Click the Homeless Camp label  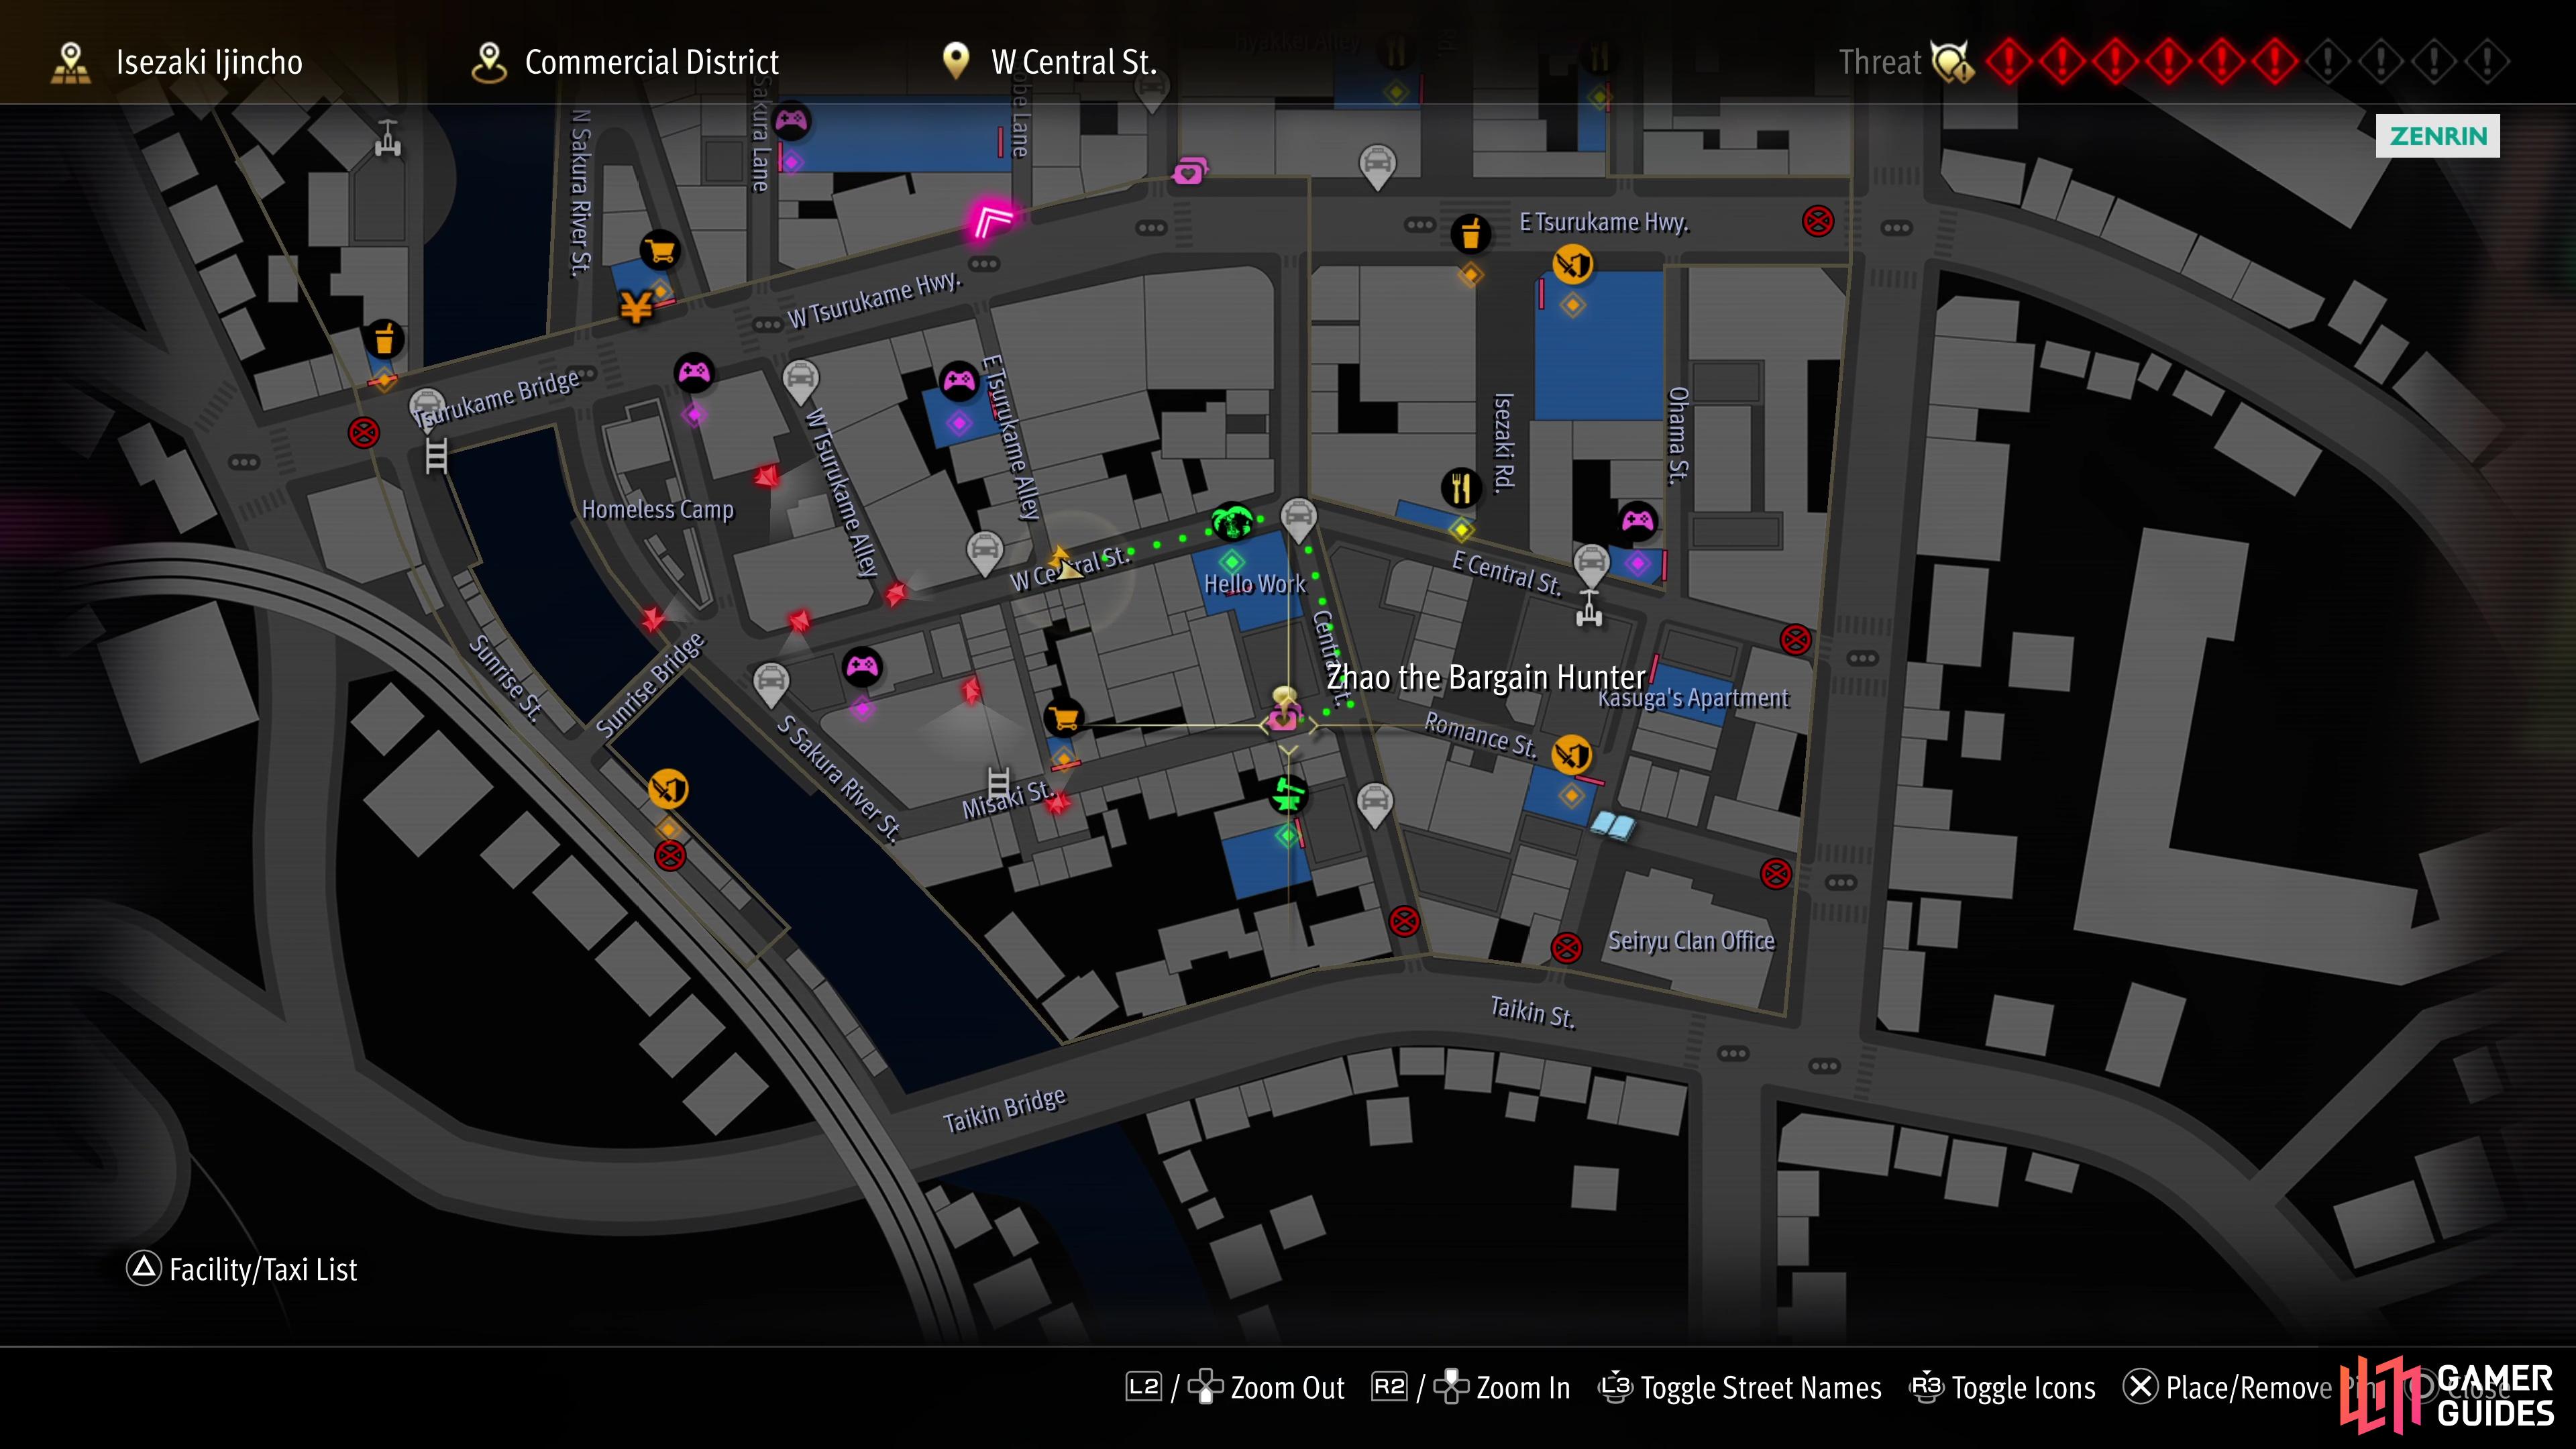coord(658,510)
